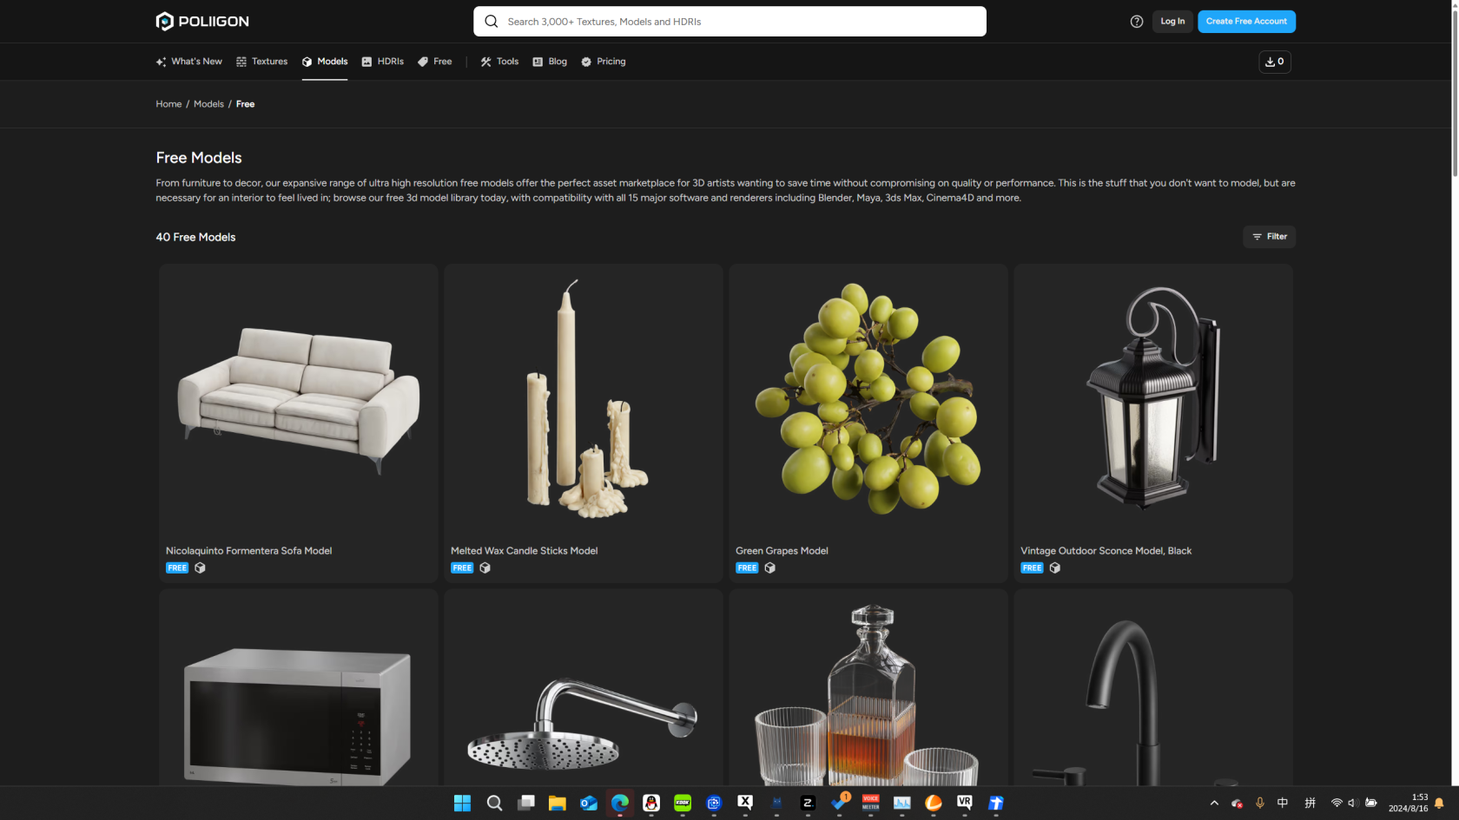Click the 3D cube icon under Green Grapes
1459x820 pixels.
click(770, 567)
